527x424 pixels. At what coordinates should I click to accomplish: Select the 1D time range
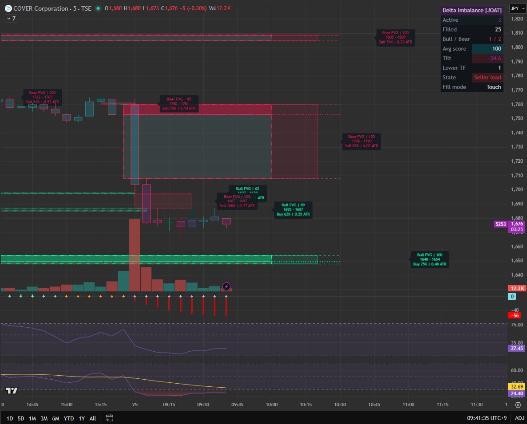tap(10, 418)
